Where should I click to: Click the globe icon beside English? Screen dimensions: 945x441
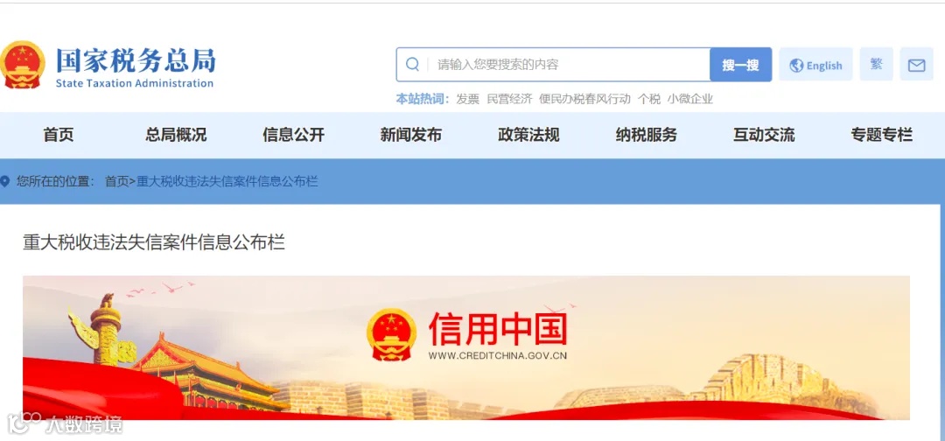click(x=796, y=66)
